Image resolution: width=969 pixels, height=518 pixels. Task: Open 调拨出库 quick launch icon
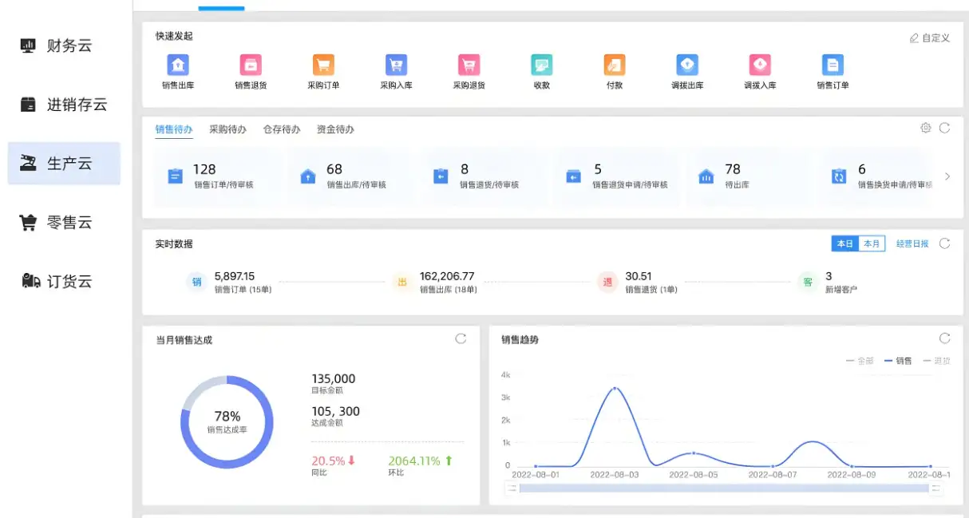pos(687,65)
